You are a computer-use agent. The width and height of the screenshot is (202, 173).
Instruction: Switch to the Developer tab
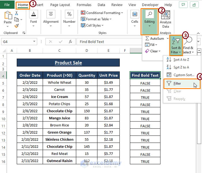click(150, 5)
